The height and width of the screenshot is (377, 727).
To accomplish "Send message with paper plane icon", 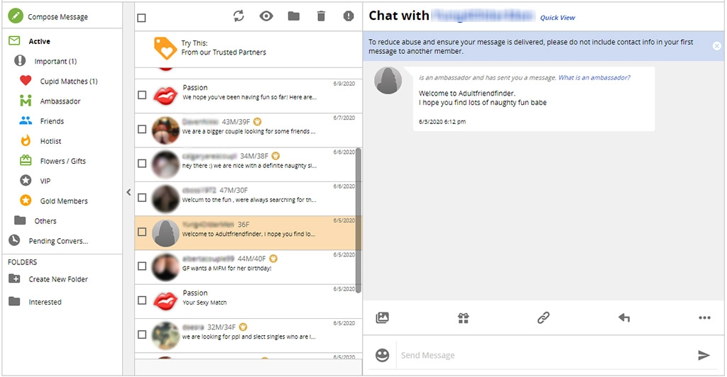I will click(704, 355).
